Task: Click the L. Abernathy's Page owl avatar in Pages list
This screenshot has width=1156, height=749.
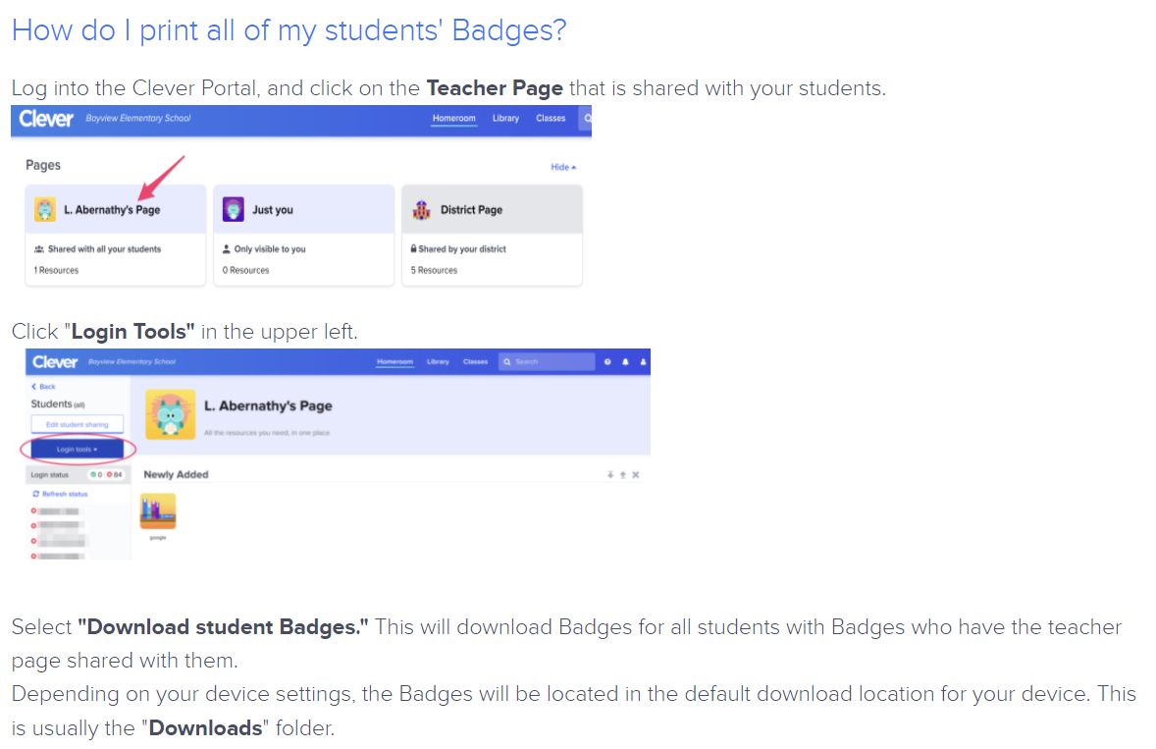Action: click(45, 209)
